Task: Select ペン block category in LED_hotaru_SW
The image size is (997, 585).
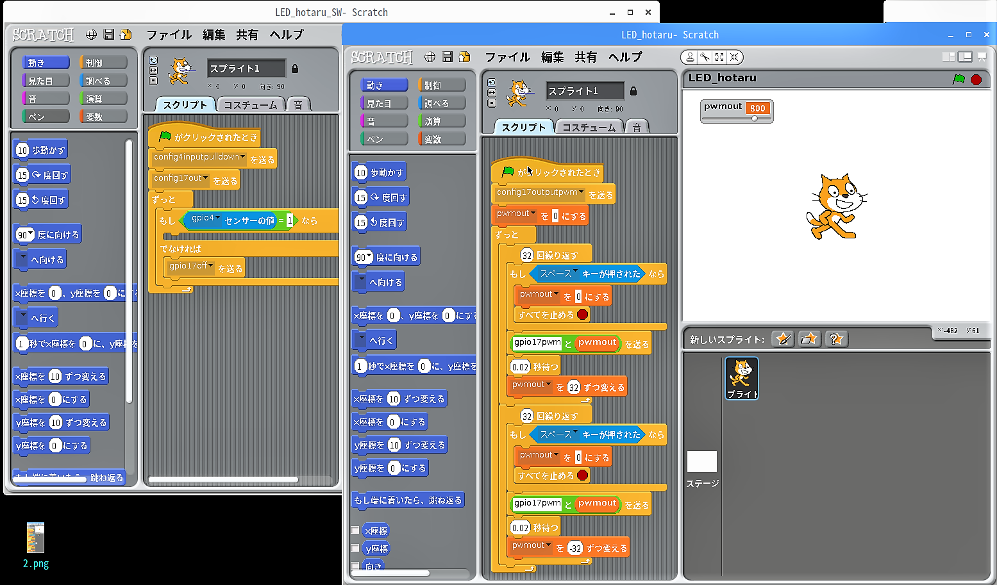Action: pos(46,116)
